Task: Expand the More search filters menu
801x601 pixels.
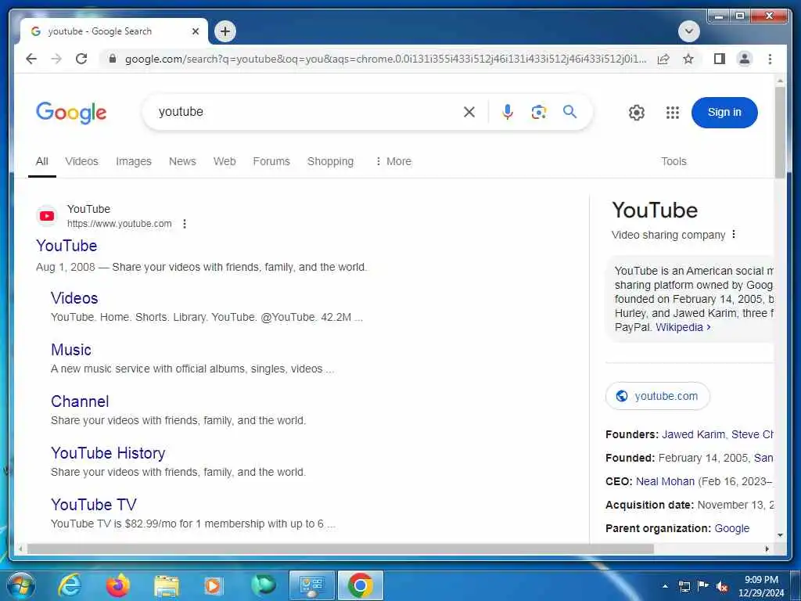Action: [393, 161]
